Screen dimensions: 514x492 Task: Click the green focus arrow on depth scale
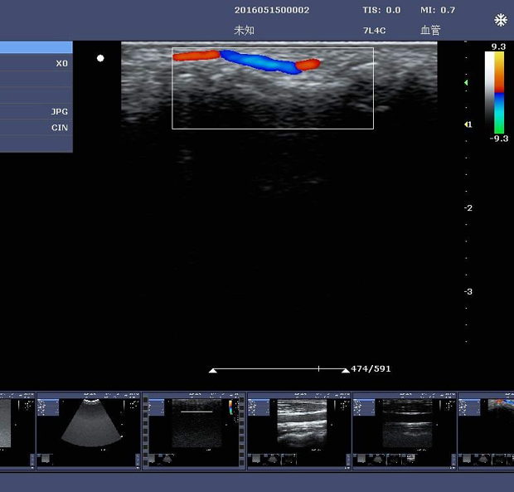pyautogui.click(x=465, y=83)
